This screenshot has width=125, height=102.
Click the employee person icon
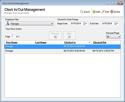point(7,23)
